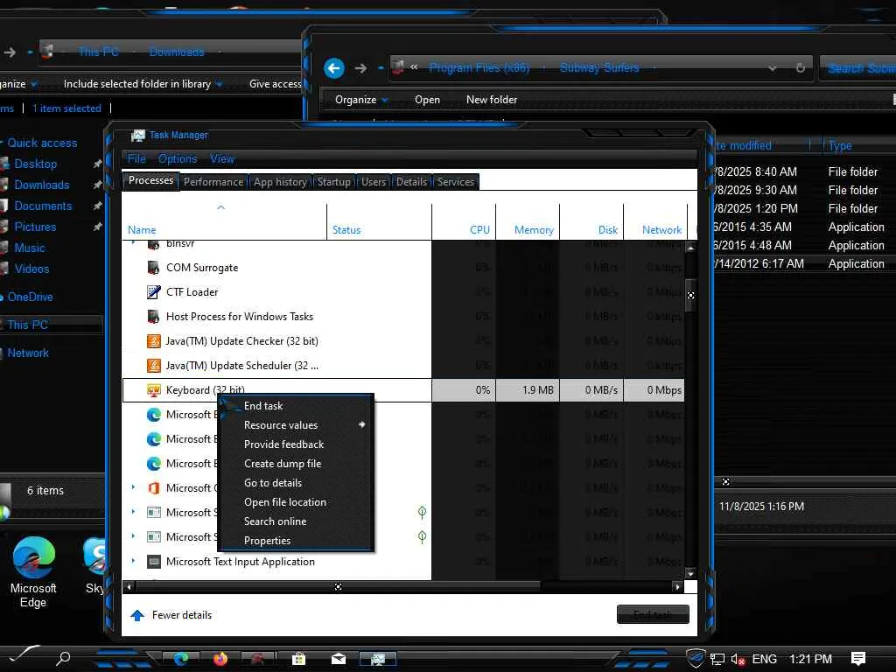
Task: Click scroll down arrow in process list
Action: [690, 573]
